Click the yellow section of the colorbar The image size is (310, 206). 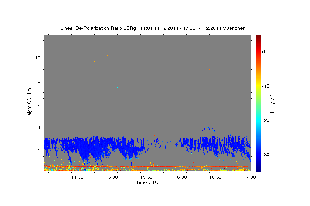258,85
